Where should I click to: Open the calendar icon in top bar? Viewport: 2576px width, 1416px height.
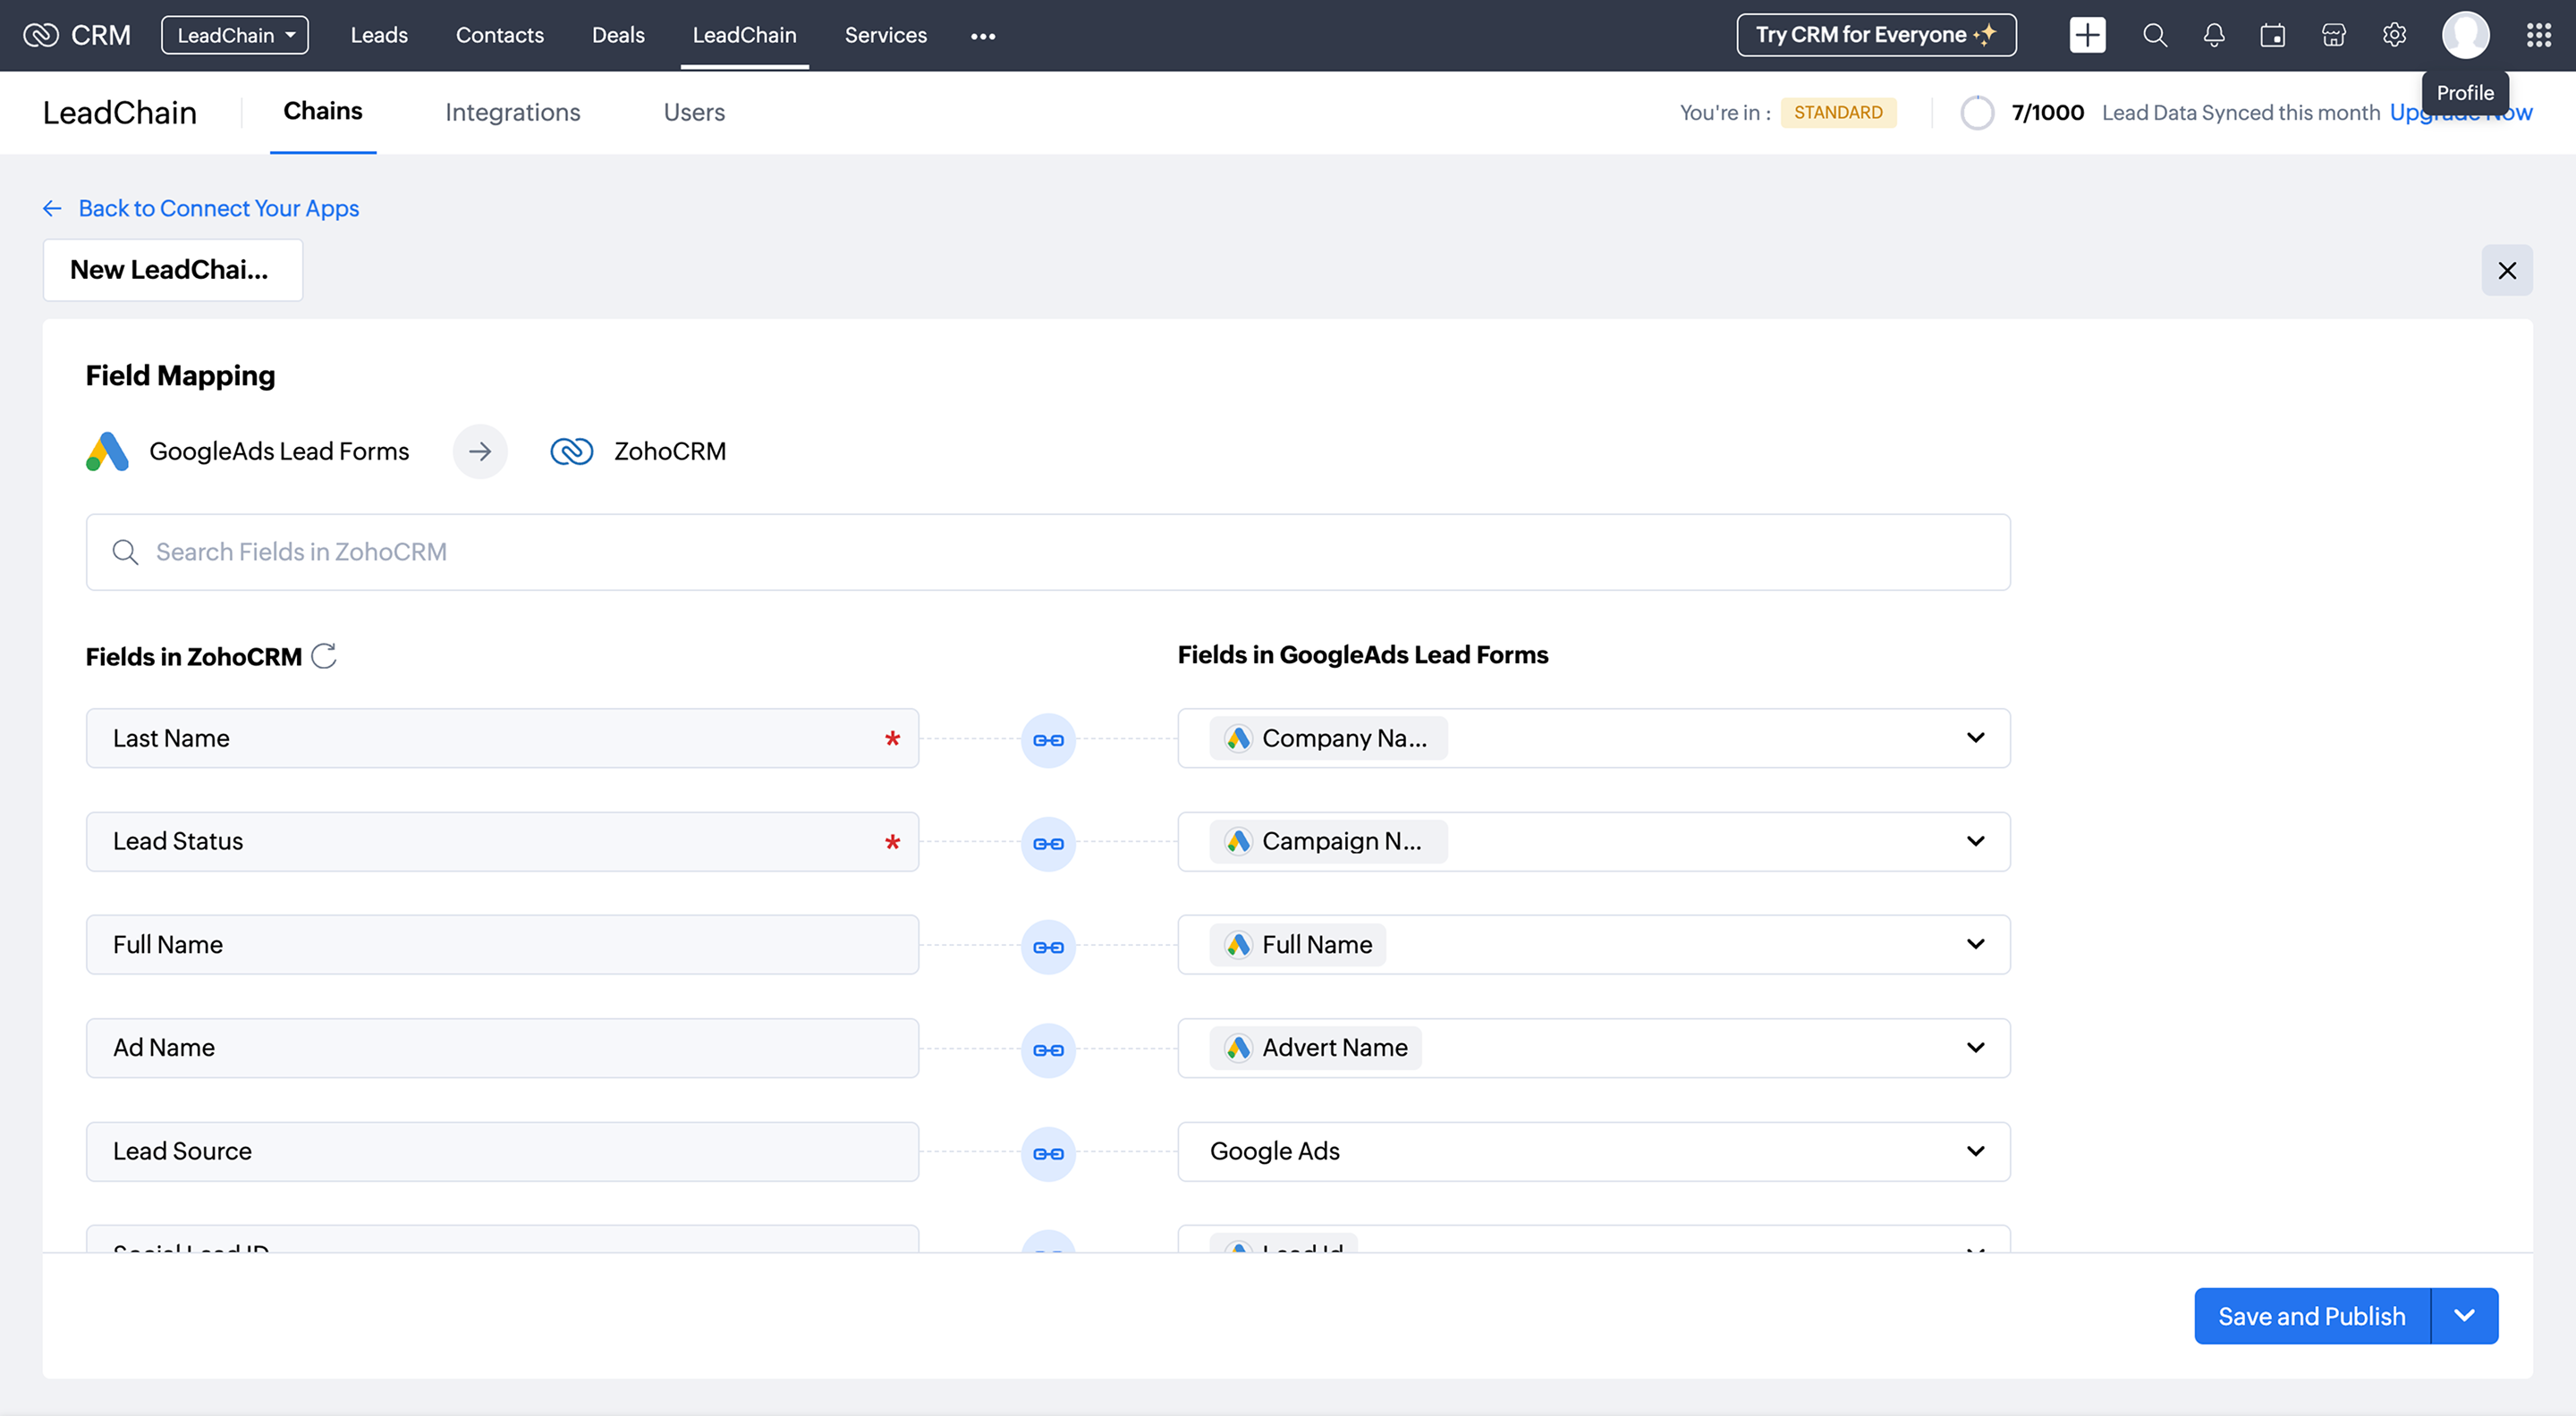(2272, 36)
